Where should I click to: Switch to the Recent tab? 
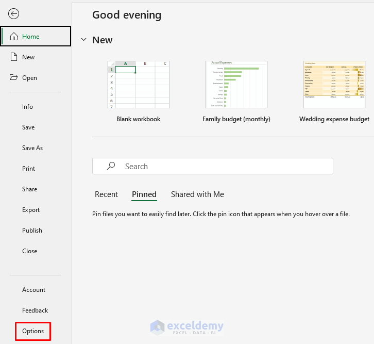107,194
